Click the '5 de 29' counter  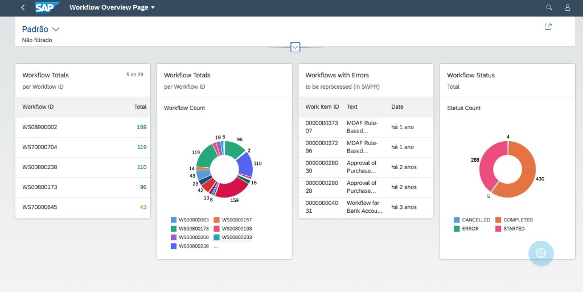click(134, 75)
